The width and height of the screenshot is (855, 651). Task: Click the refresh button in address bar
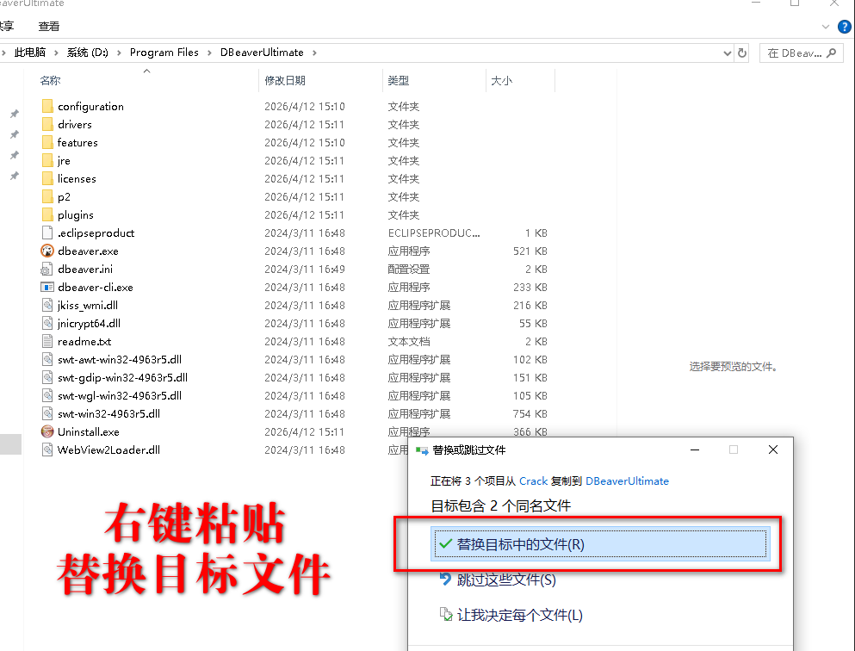pyautogui.click(x=741, y=53)
